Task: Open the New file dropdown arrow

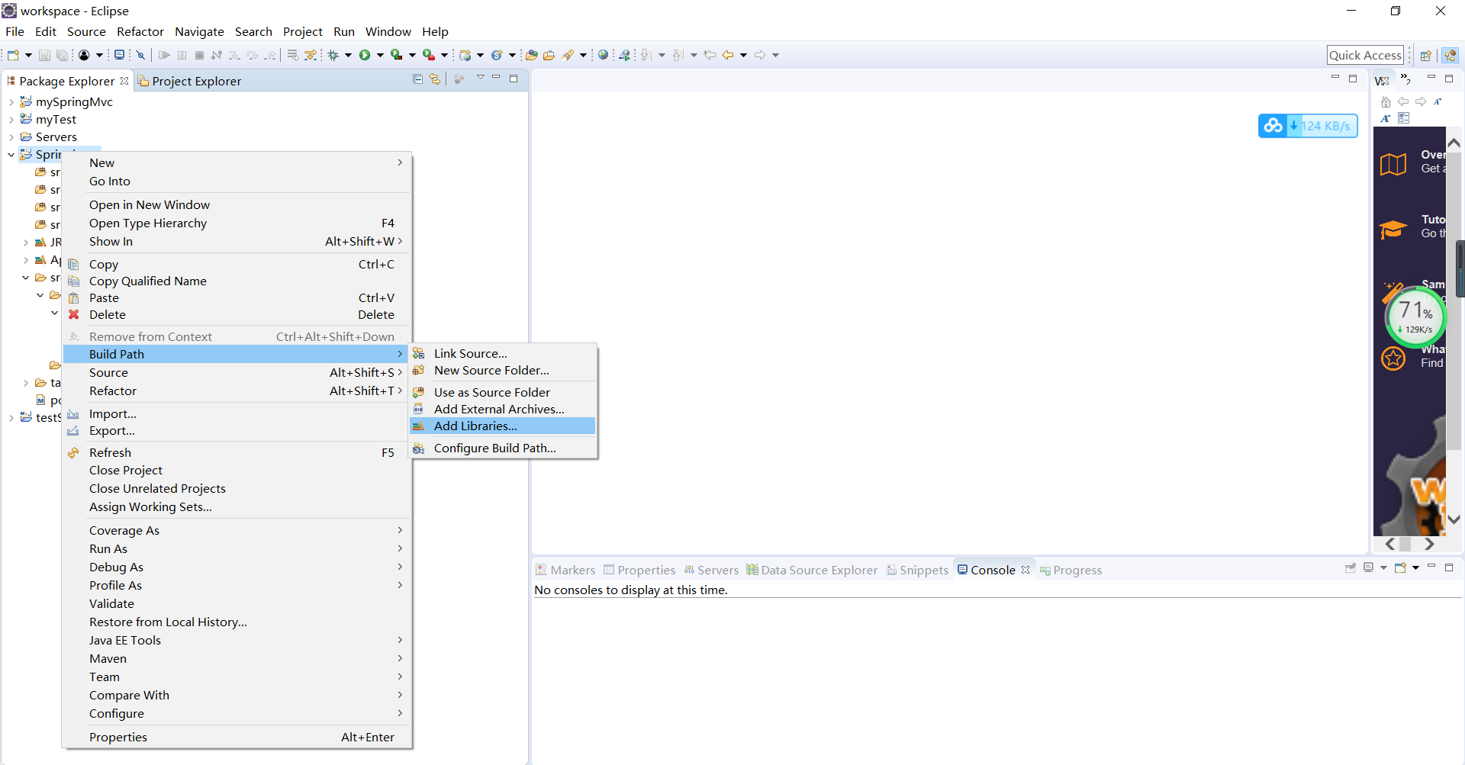Action: coord(29,55)
